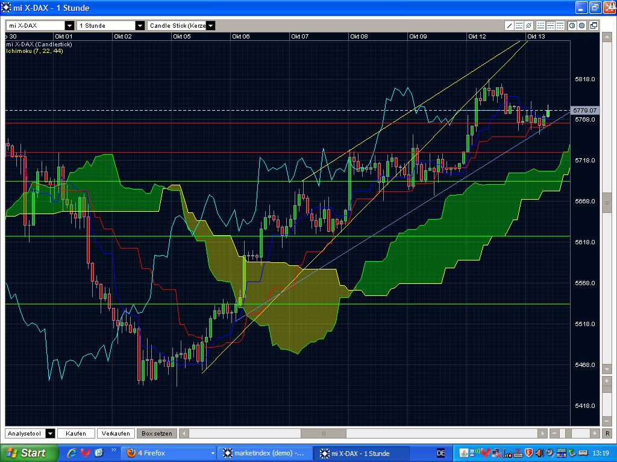Switch to mi X-DAX - 1 Stunde taskbar item
Viewport: 617px width, 462px height.
pyautogui.click(x=362, y=454)
